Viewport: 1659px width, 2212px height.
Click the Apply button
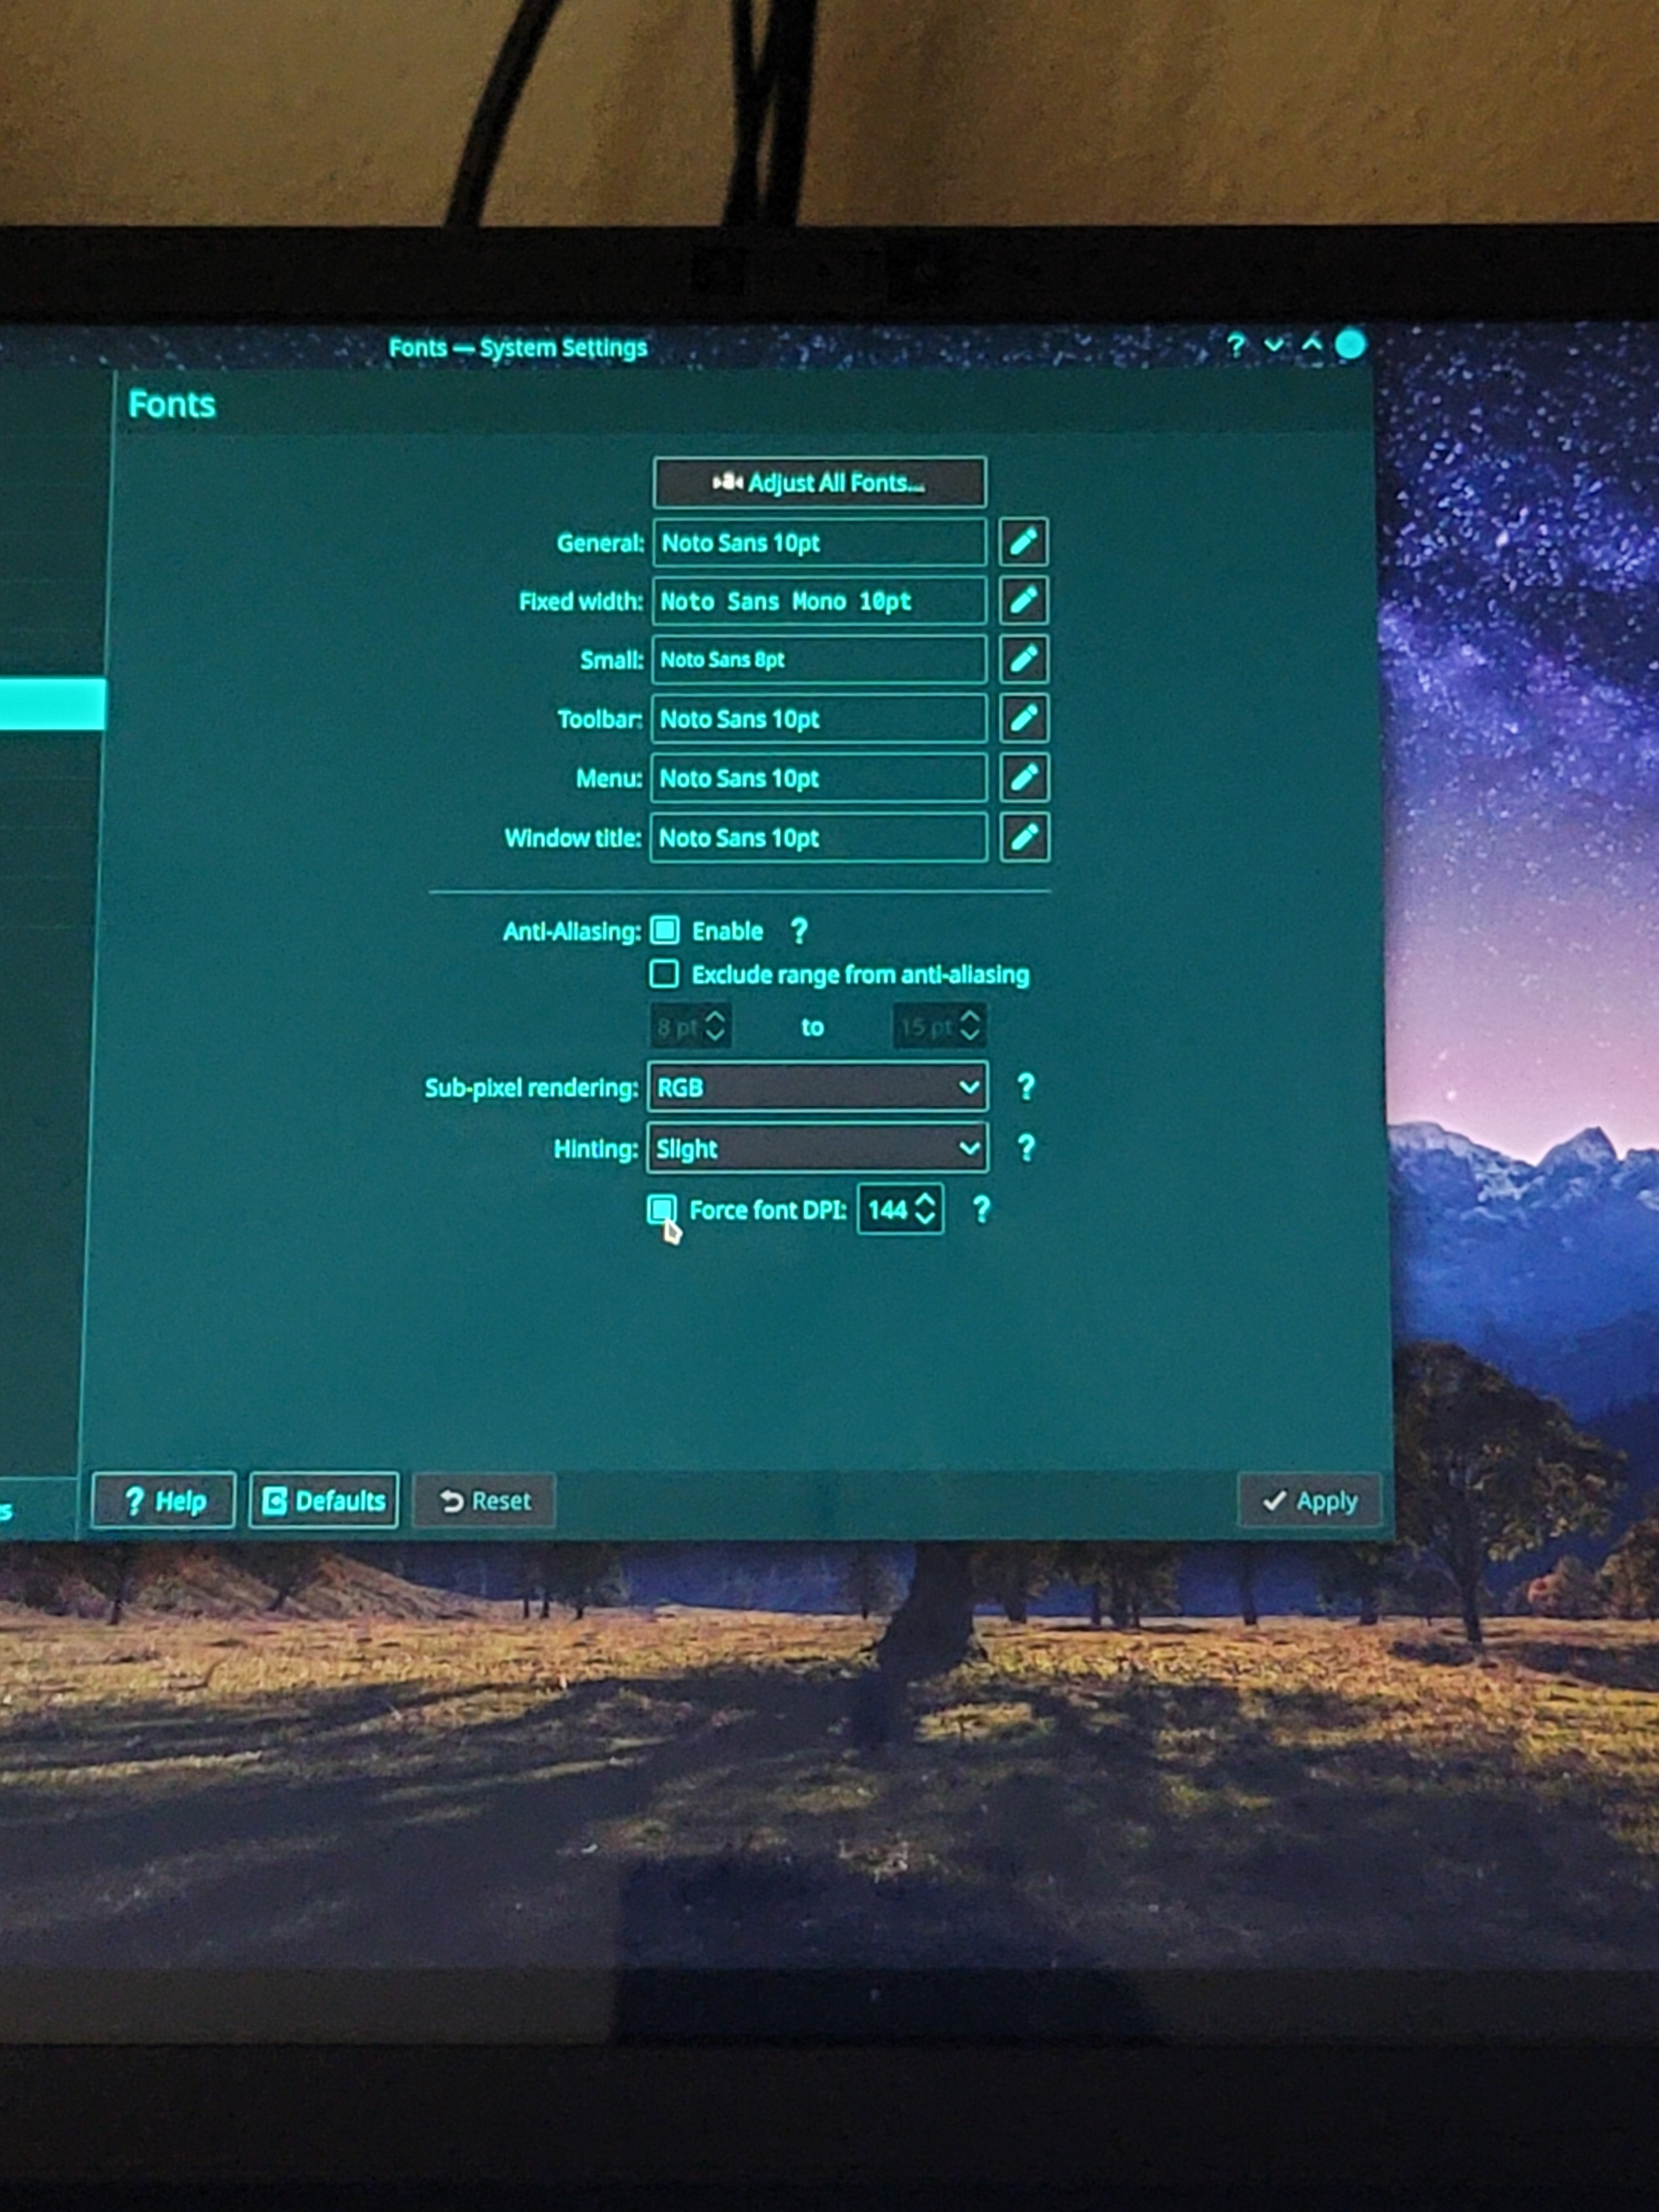click(1309, 1501)
